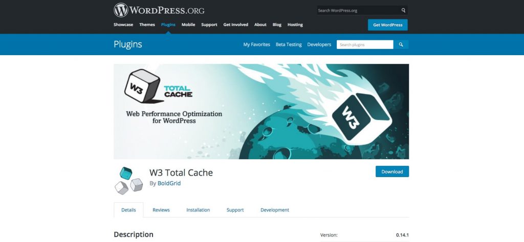
Task: Click the WordPress.org search magnifier icon
Action: (403, 10)
